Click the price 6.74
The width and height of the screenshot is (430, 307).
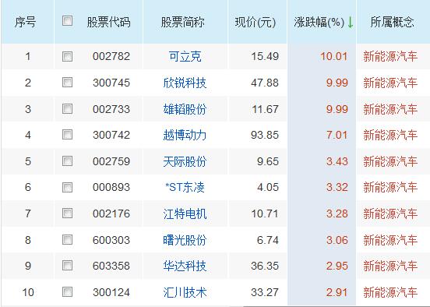(268, 240)
